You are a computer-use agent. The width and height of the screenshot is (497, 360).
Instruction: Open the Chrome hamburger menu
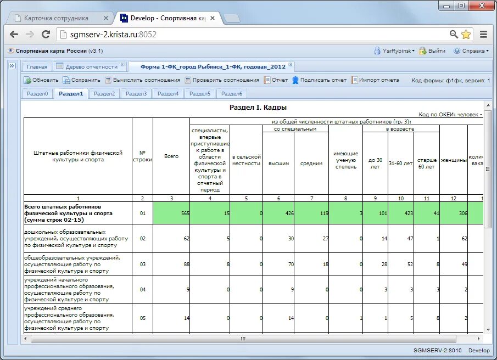pos(483,34)
